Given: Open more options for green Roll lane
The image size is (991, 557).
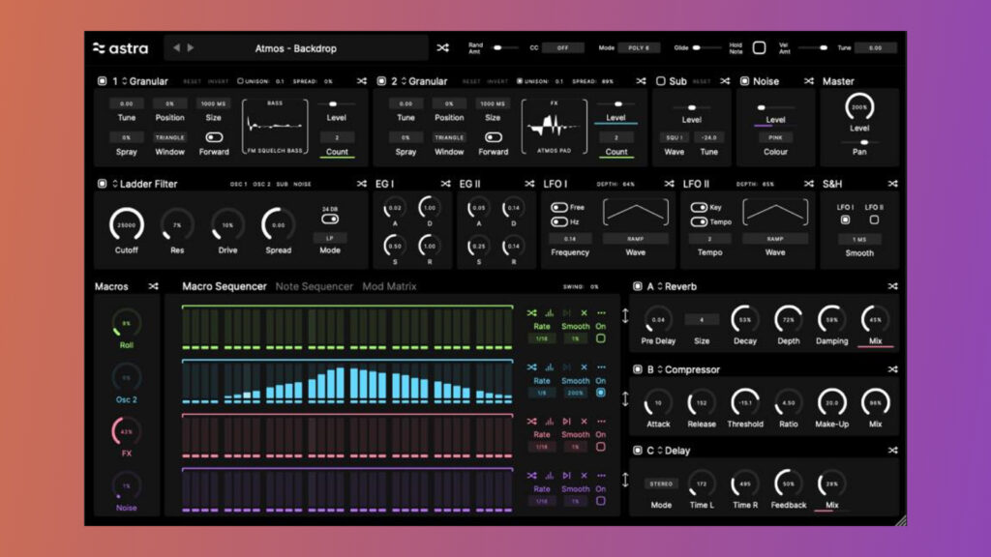Looking at the screenshot, I should pyautogui.click(x=601, y=313).
